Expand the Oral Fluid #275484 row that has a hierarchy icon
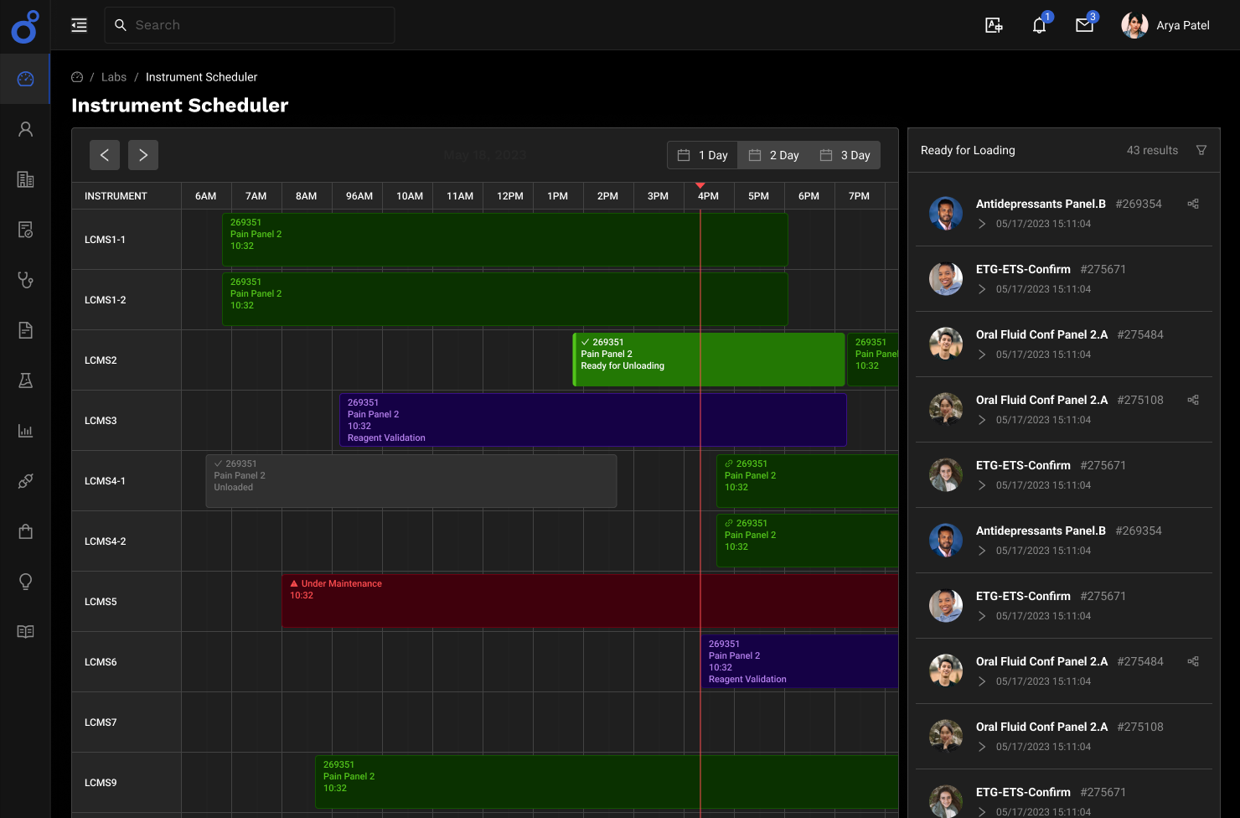The width and height of the screenshot is (1240, 818). pyautogui.click(x=982, y=681)
